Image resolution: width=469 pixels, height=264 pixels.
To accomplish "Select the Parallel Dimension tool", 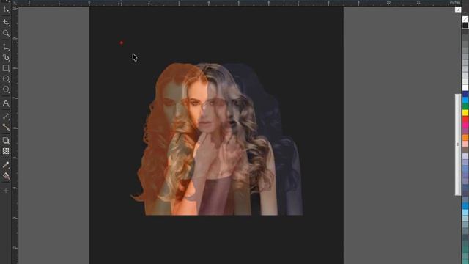I will point(6,117).
